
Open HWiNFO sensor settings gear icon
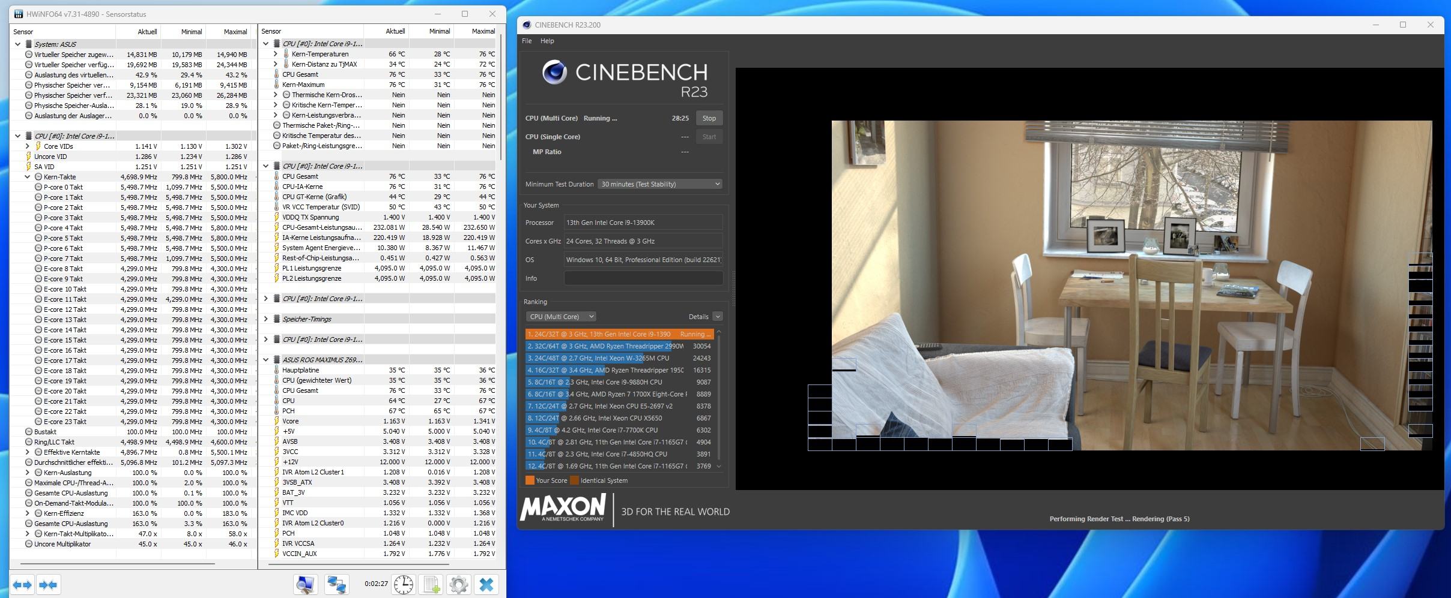point(459,585)
